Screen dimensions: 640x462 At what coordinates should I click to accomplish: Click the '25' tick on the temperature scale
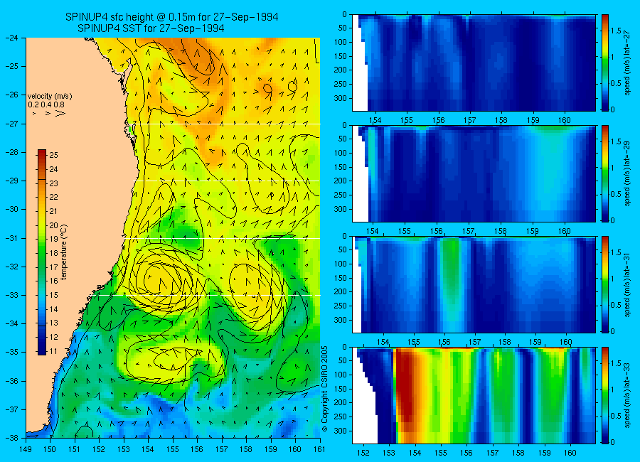(x=53, y=155)
